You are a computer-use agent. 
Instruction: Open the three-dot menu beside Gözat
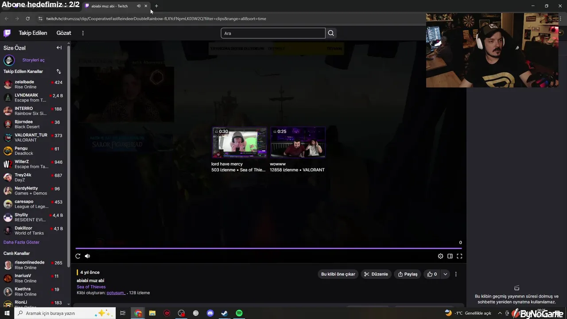[83, 33]
